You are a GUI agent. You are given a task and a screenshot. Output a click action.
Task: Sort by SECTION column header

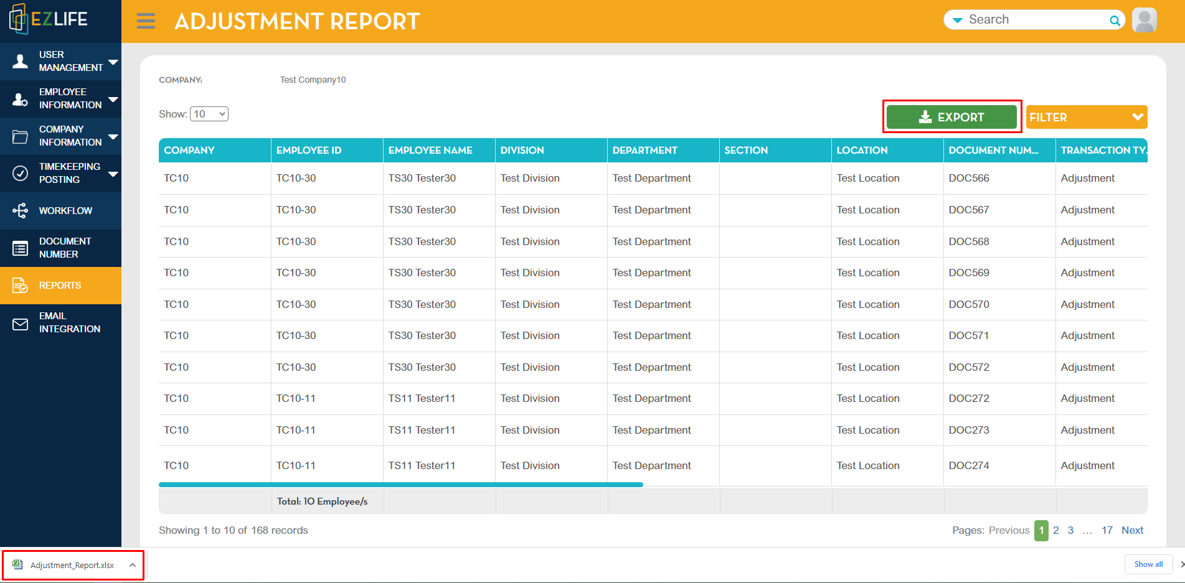(x=775, y=150)
